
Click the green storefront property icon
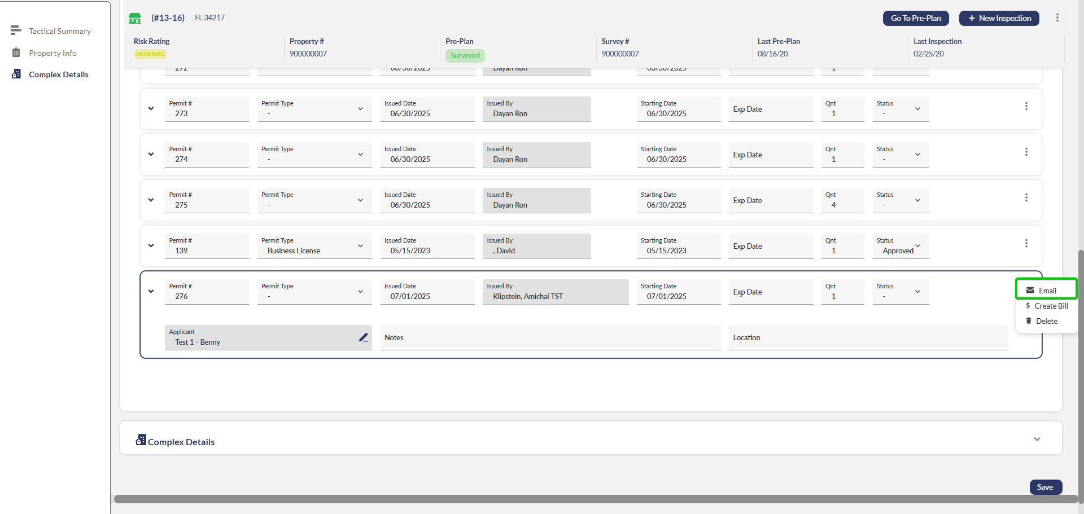coord(135,18)
